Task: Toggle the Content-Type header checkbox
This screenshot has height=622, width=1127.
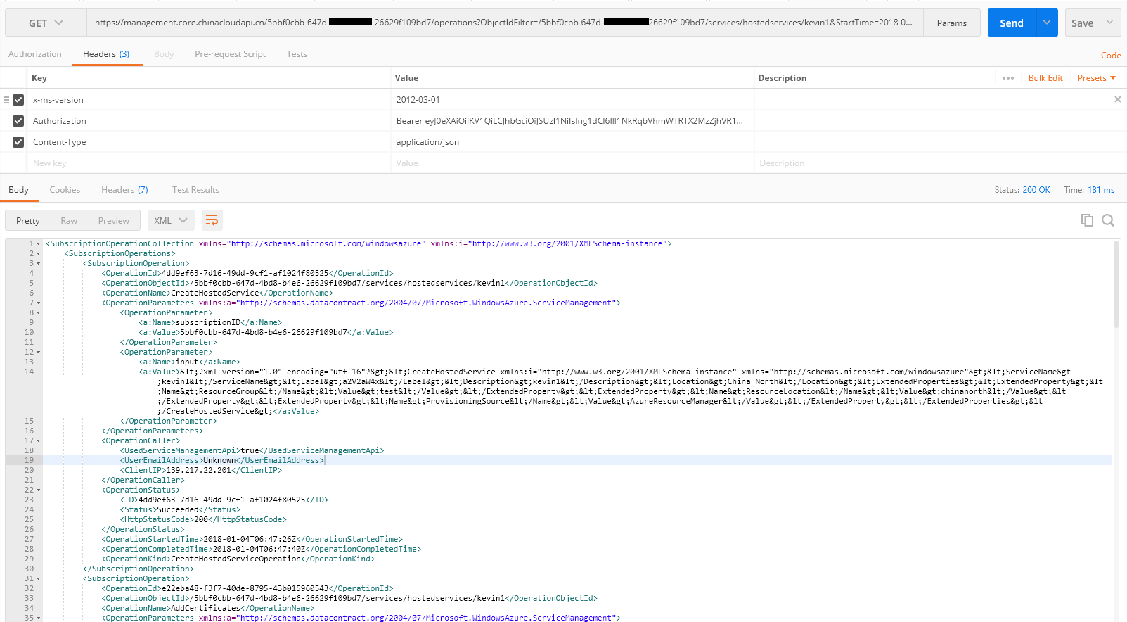Action: coord(18,142)
